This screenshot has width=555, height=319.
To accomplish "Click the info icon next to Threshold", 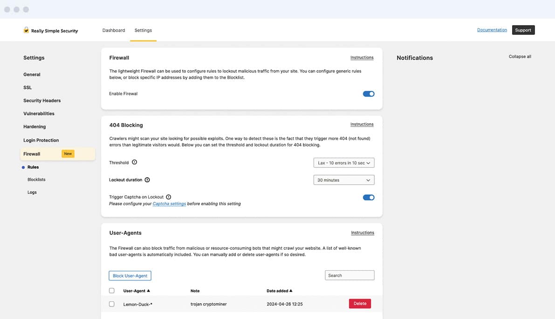I will pyautogui.click(x=135, y=162).
